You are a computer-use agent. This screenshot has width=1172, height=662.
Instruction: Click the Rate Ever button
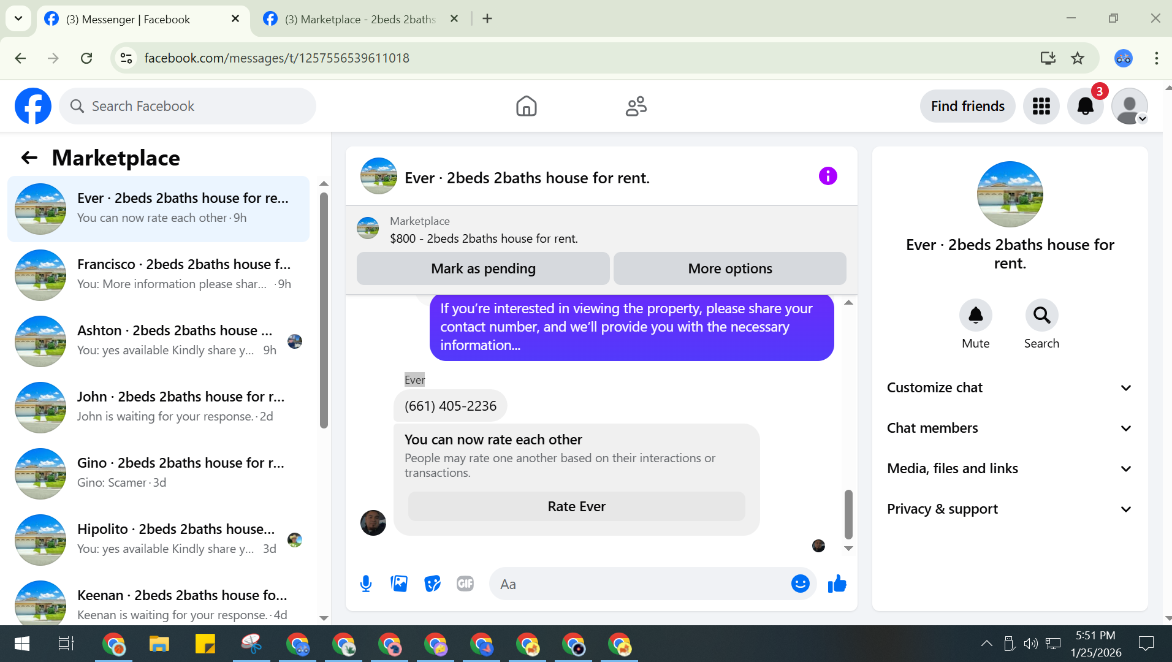576,506
